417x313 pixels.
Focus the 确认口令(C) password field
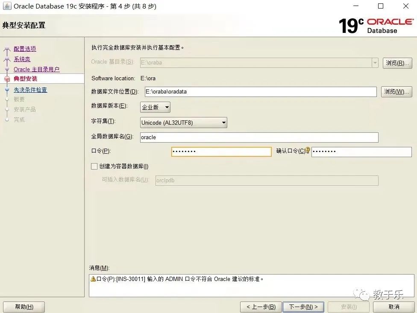[361, 152]
